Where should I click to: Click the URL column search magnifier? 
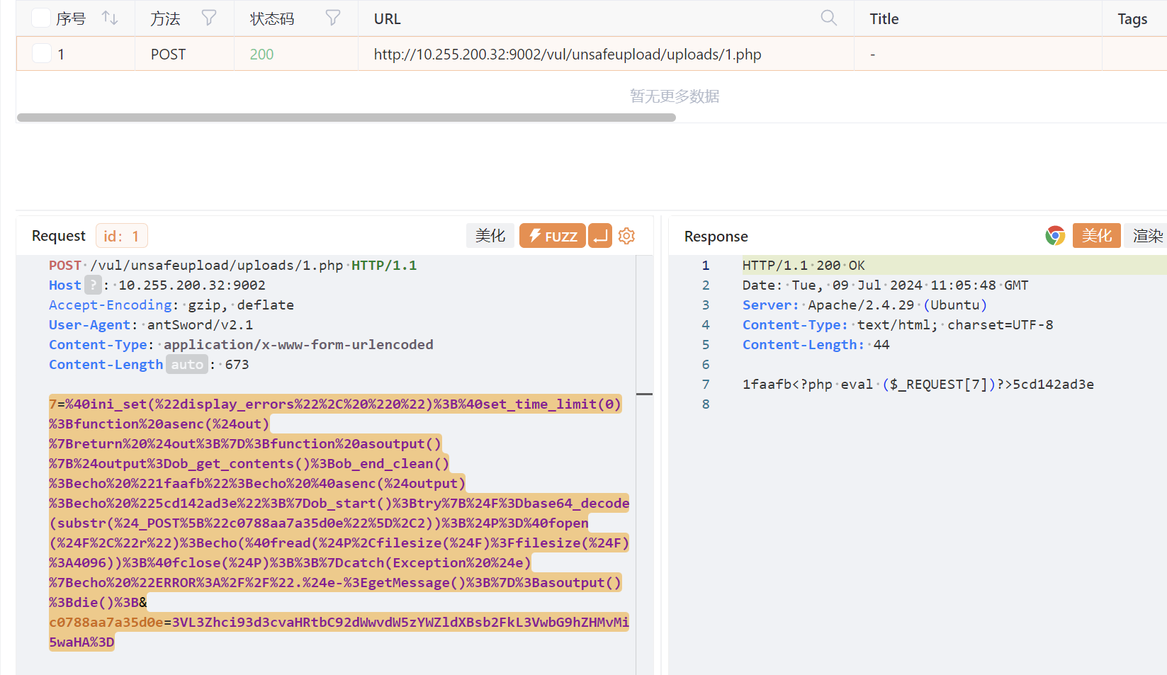(x=828, y=18)
